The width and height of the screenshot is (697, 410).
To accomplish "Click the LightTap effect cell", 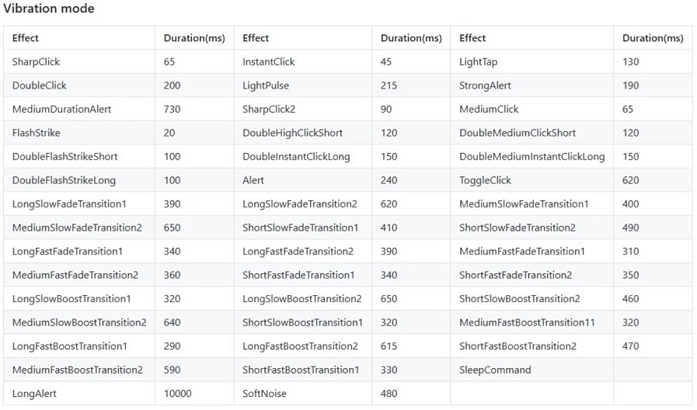I will [479, 62].
